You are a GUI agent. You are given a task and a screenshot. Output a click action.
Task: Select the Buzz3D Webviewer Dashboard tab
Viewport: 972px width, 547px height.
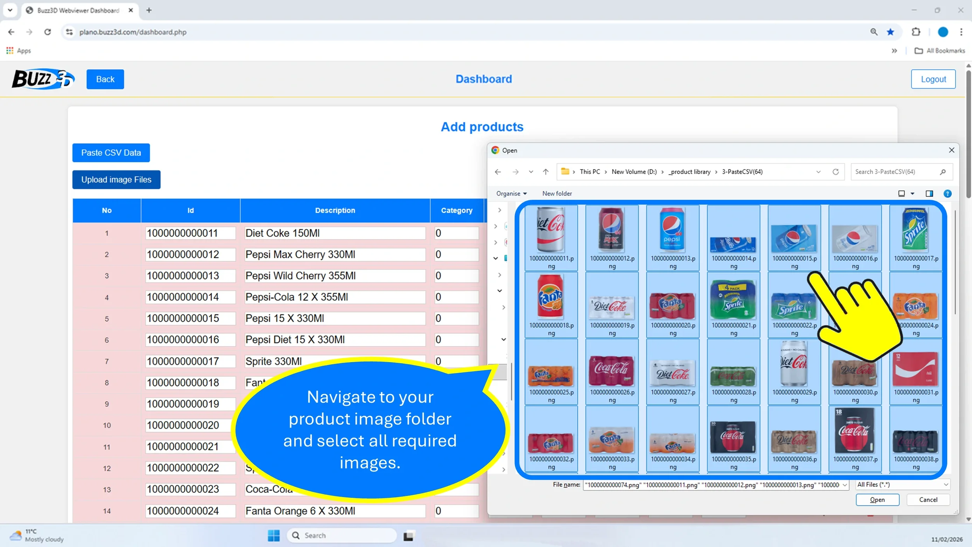[x=78, y=11]
